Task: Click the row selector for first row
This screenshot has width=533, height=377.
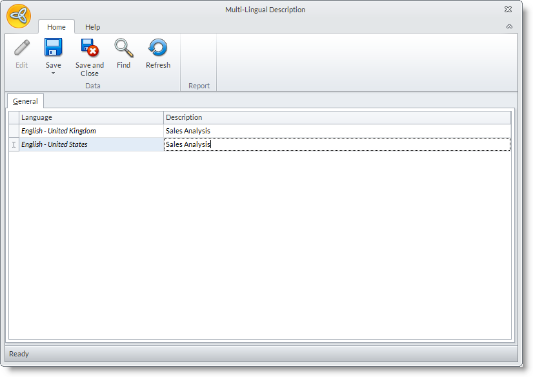Action: tap(14, 131)
